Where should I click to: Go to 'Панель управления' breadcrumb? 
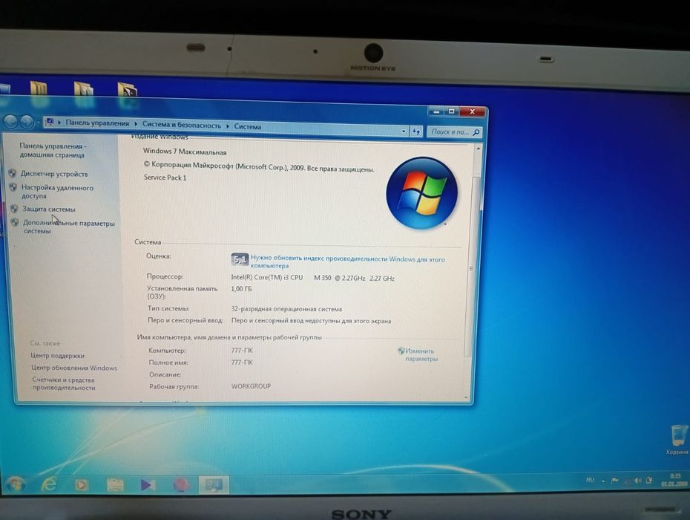97,123
